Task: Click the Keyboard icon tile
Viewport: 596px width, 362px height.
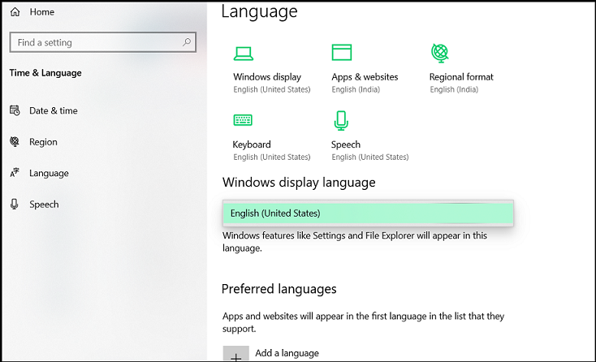Action: point(243,120)
